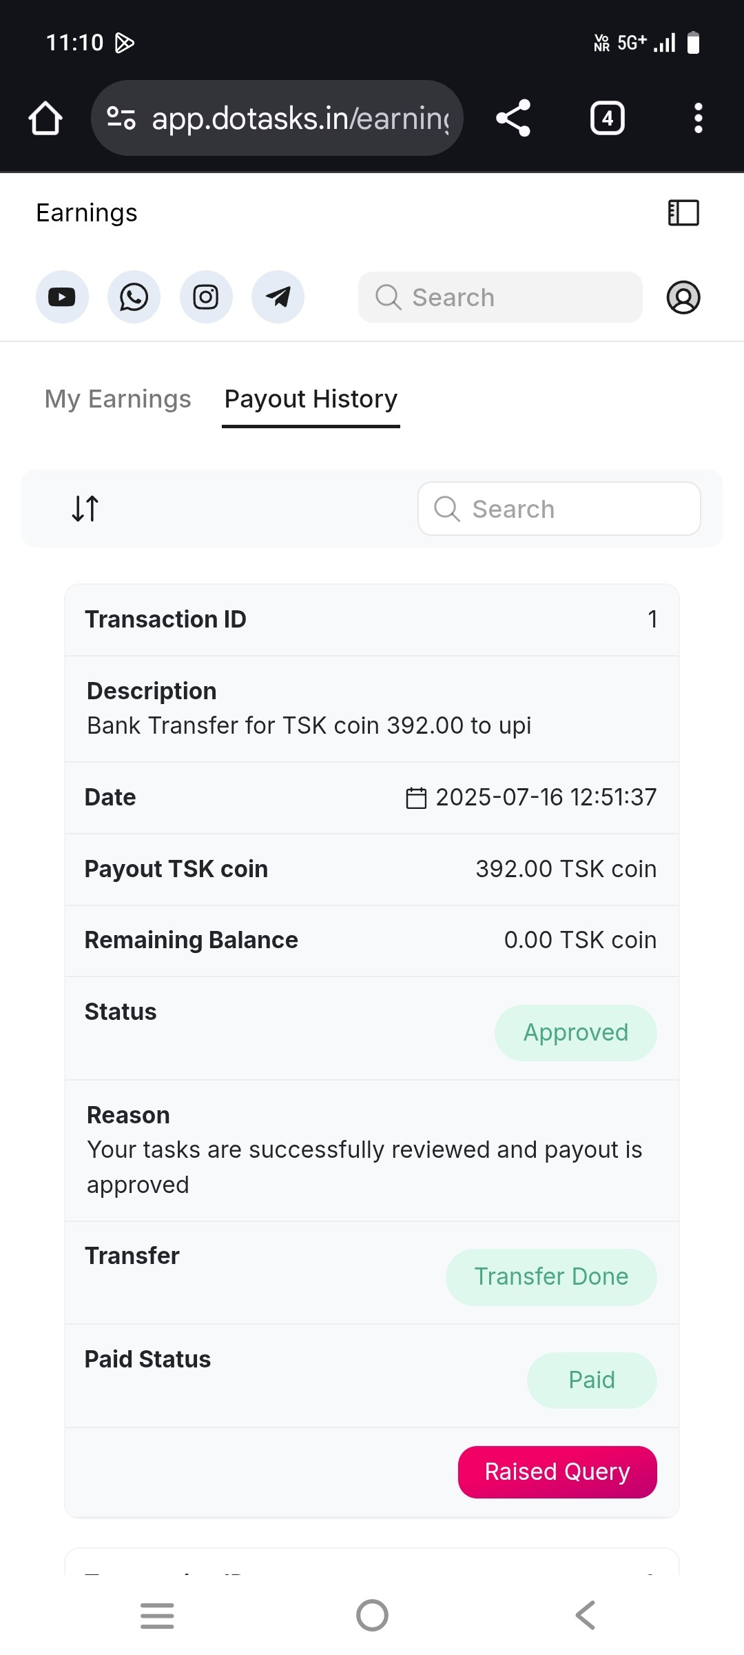Screen dimensions: 744x1655
Task: Tap the browser home icon
Action: coord(45,118)
